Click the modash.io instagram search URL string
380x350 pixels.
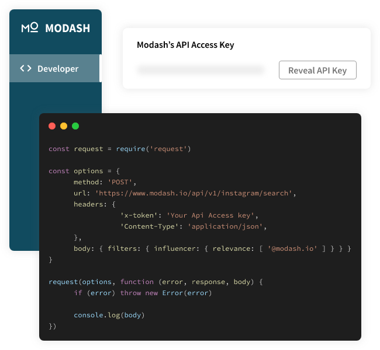(194, 193)
